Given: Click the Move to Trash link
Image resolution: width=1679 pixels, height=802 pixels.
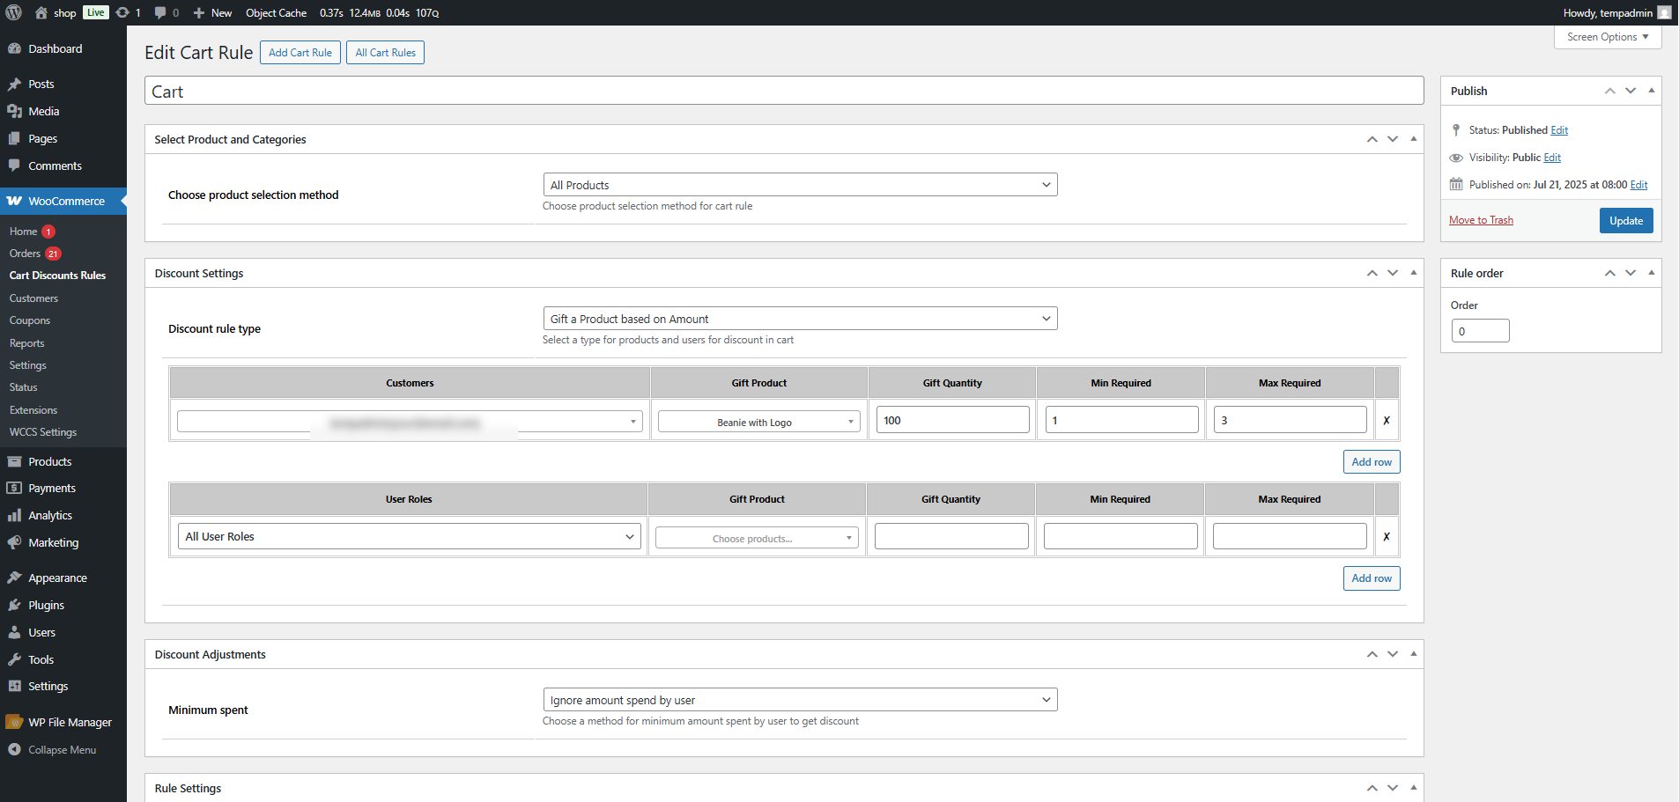Looking at the screenshot, I should [1481, 220].
